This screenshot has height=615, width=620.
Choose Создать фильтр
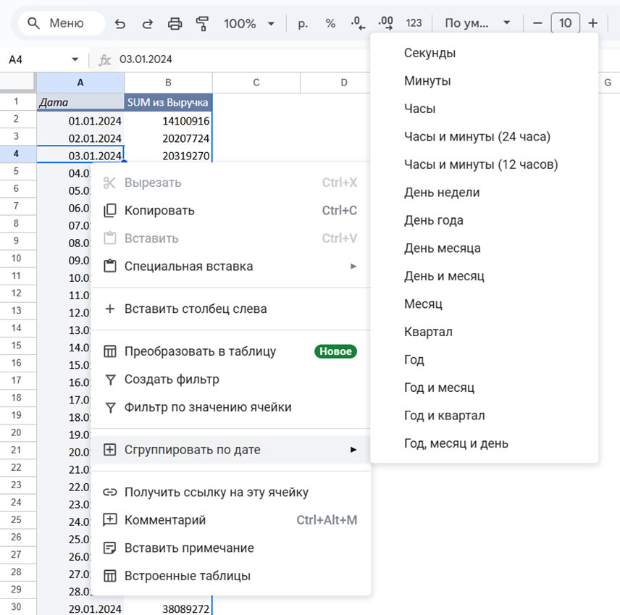(x=230, y=380)
